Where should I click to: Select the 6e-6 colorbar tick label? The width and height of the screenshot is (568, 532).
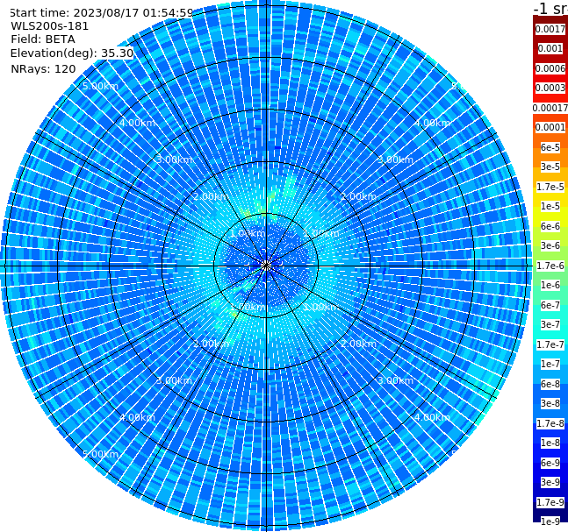[x=550, y=226]
